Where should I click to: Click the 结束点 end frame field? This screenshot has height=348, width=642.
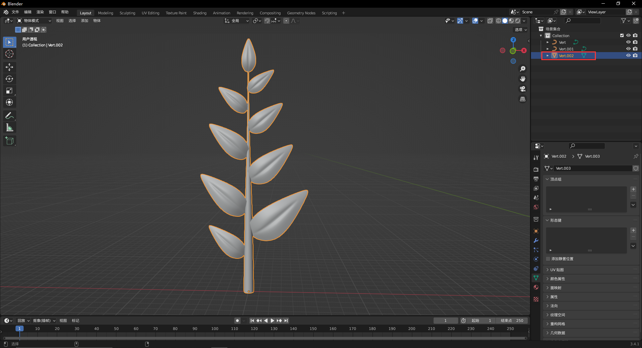(x=512, y=321)
